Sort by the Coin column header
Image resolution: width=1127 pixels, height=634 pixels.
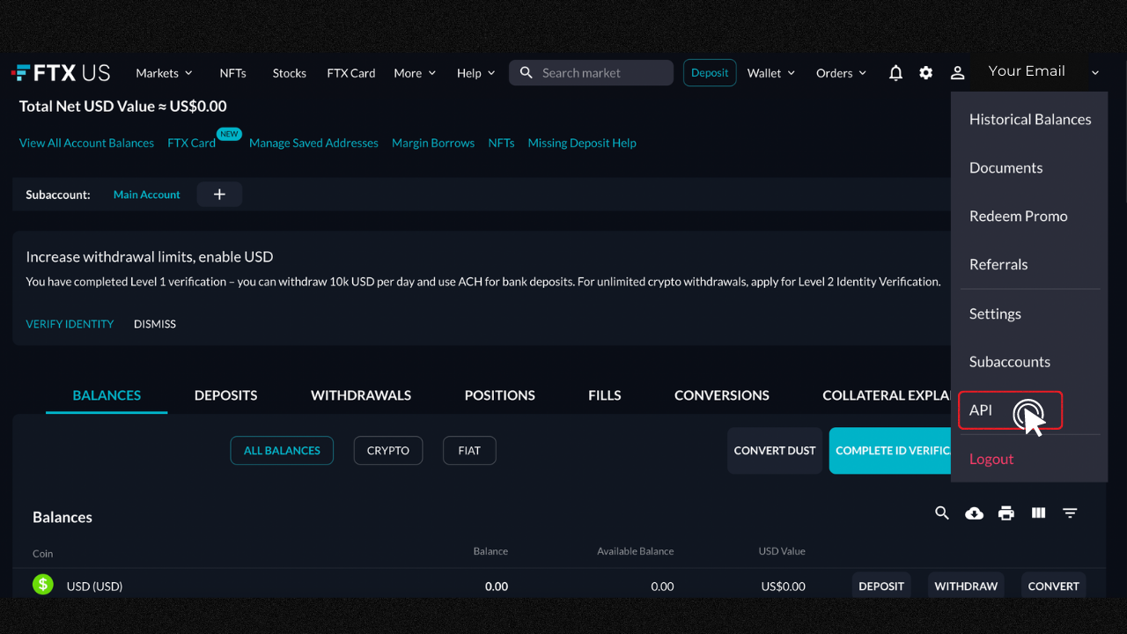(43, 554)
